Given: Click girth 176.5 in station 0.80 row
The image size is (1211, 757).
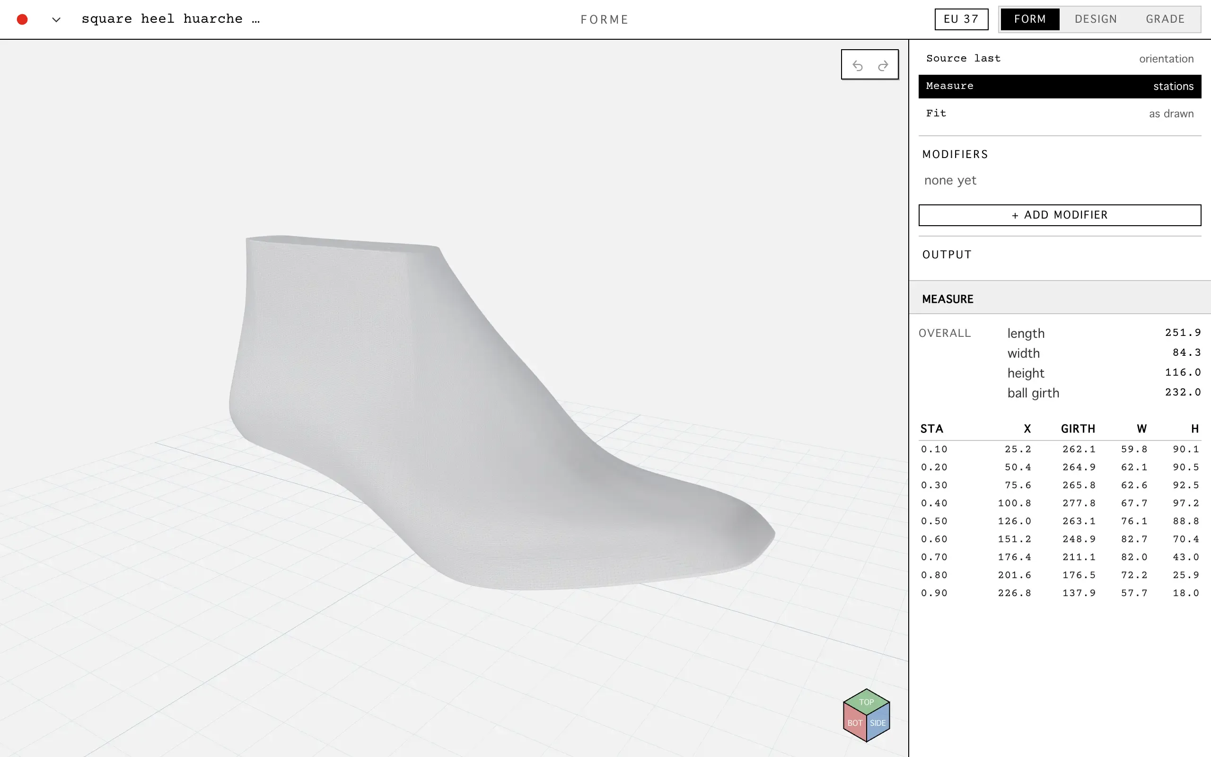Looking at the screenshot, I should 1079,575.
